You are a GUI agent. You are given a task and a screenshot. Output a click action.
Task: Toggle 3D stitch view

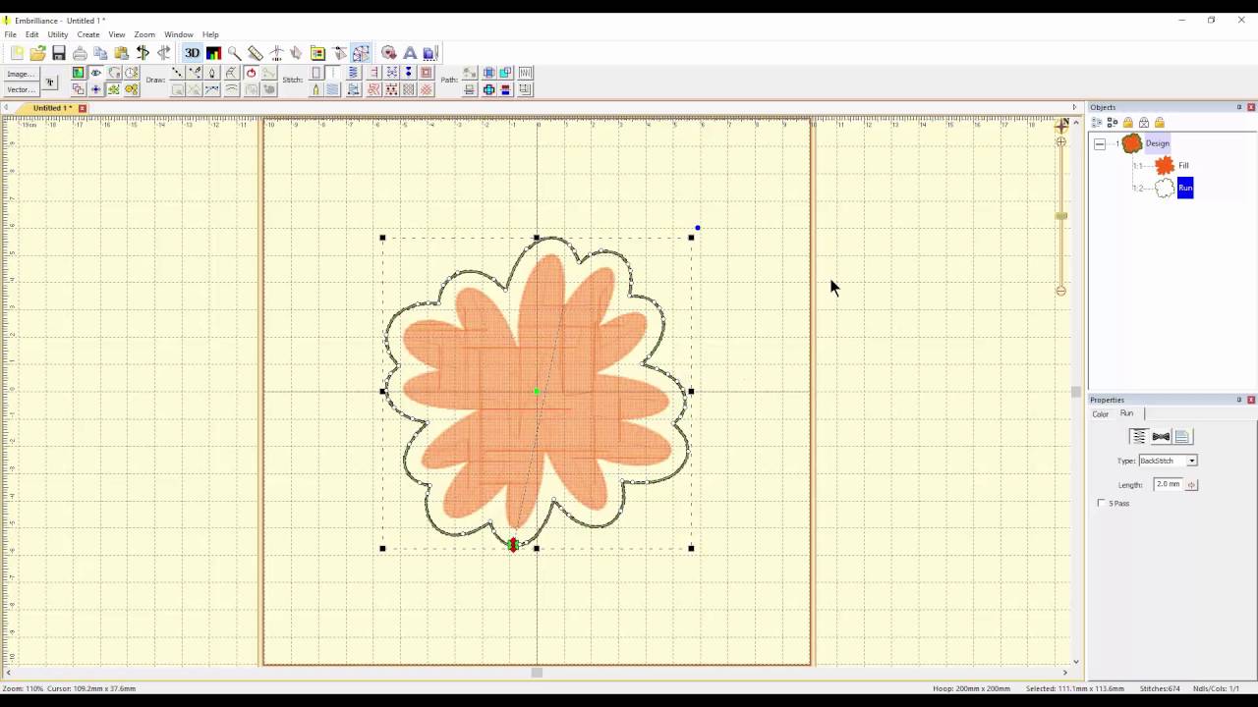click(193, 53)
